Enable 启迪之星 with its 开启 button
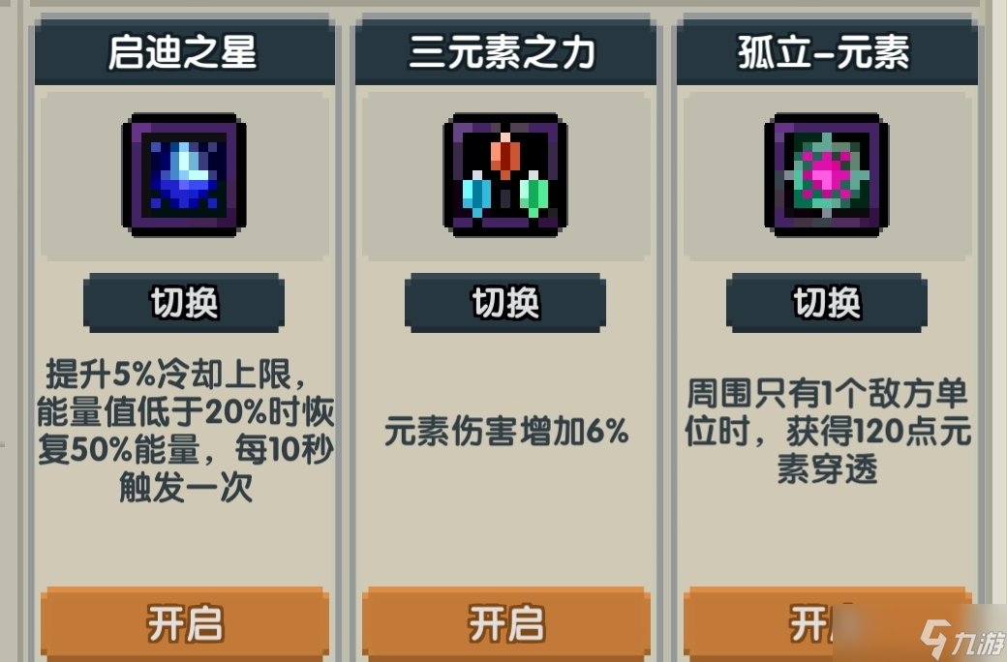Screen dimensions: 1007x662 coord(185,623)
